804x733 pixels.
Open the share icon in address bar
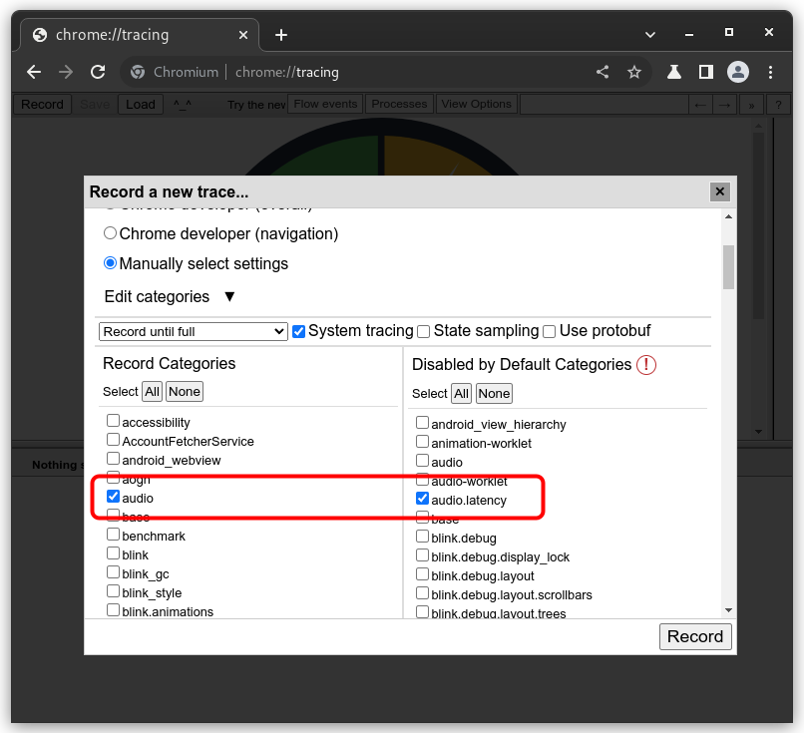click(603, 72)
